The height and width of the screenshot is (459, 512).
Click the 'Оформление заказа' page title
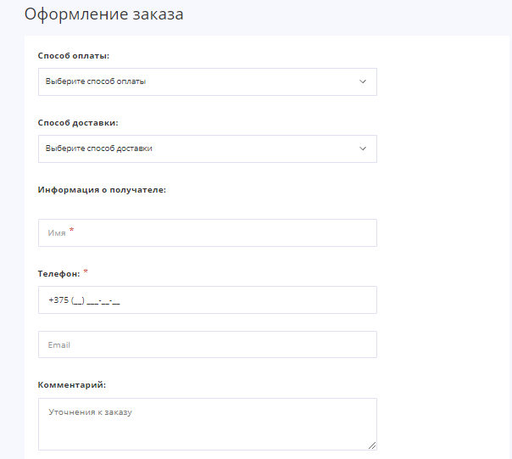coord(103,15)
